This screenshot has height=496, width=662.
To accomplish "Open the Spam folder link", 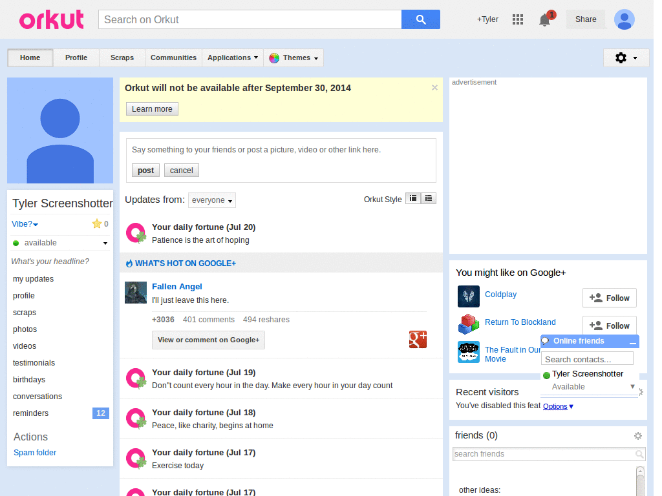I will [35, 453].
